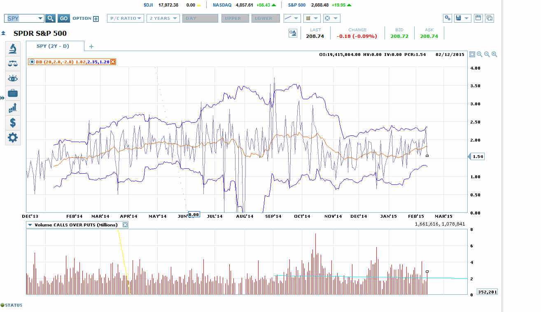Open the eye watchlist sidebar icon
The image size is (541, 312).
click(13, 79)
